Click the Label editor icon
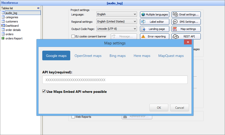The image size is (225, 135). tap(143, 22)
